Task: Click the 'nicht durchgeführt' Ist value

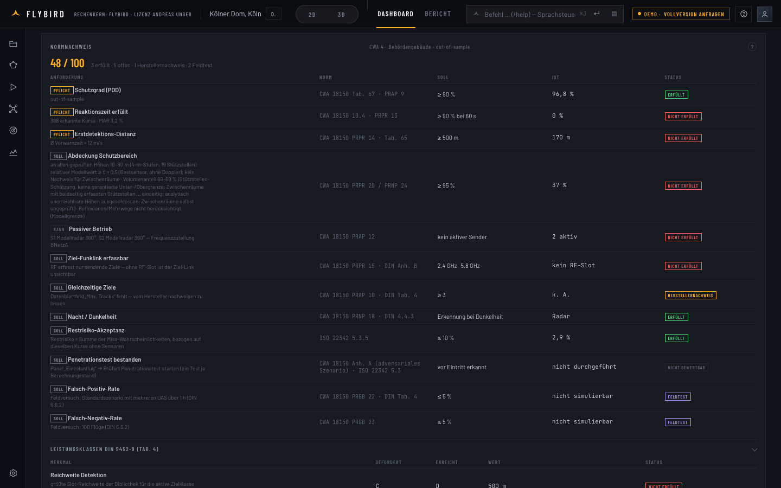Action: (x=584, y=367)
